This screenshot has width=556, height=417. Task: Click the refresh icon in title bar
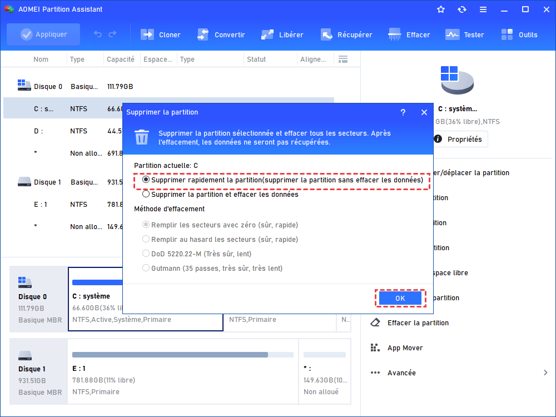pos(461,9)
